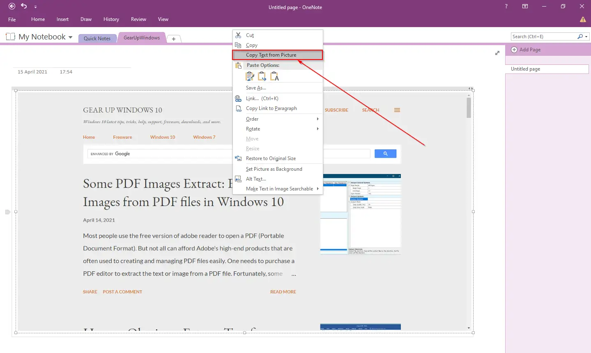Expand page to full view arrow icon
This screenshot has height=353, width=591.
497,53
